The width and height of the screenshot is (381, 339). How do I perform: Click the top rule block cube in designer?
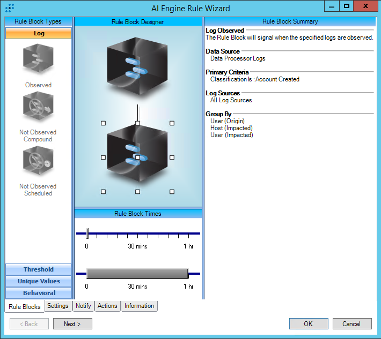tap(137, 66)
